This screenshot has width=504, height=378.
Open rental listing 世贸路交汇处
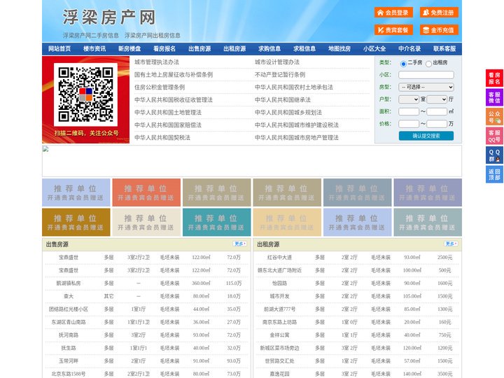point(279,361)
